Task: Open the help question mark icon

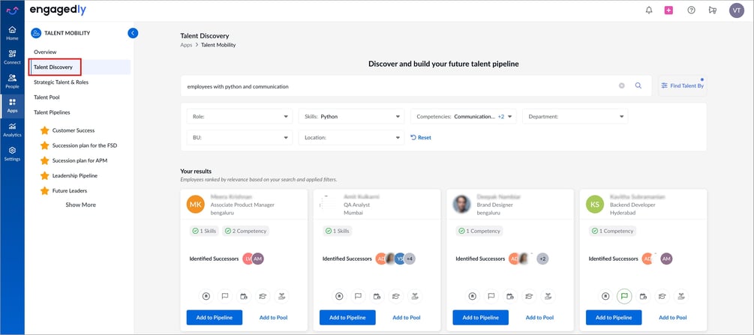Action: pos(691,10)
